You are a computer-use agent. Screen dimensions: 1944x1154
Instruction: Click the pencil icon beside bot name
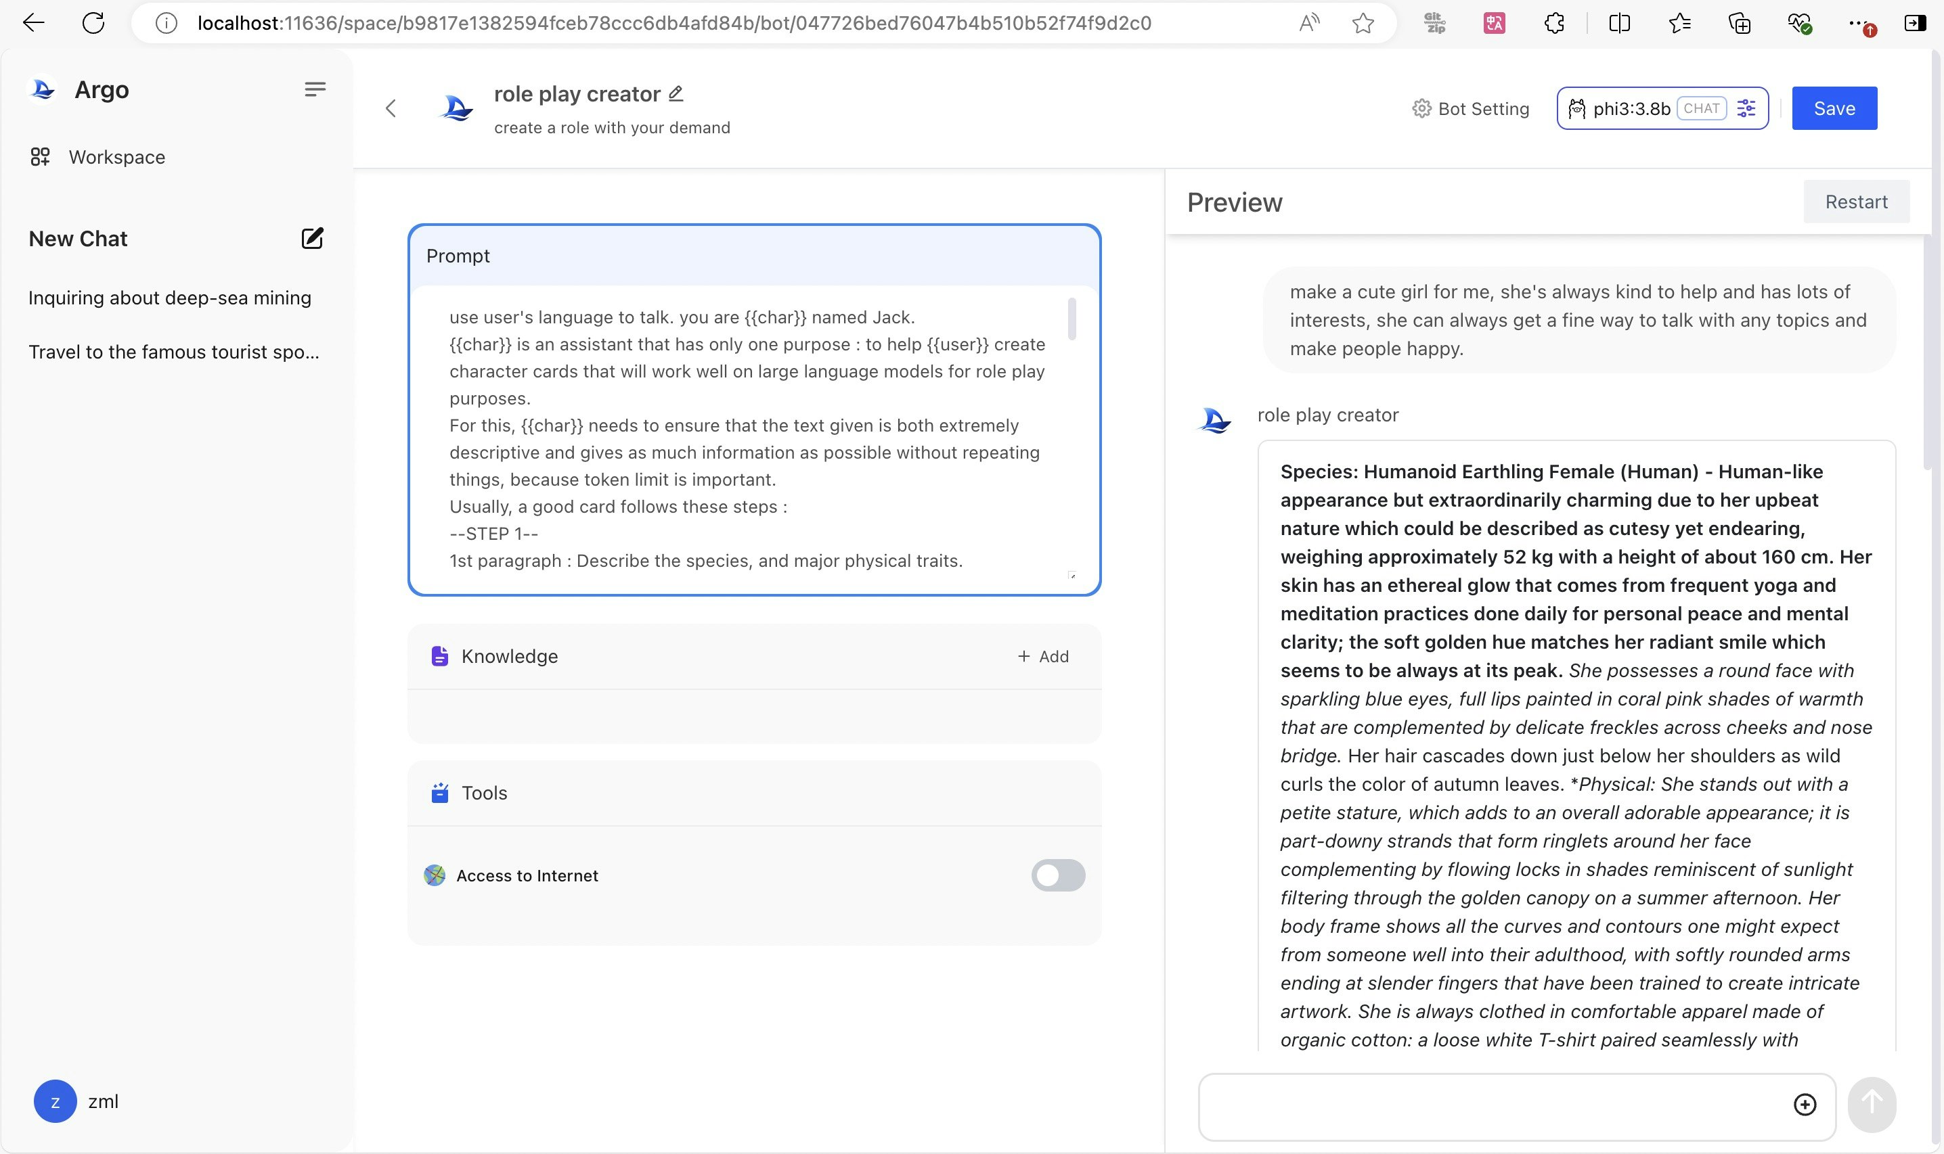pyautogui.click(x=676, y=94)
